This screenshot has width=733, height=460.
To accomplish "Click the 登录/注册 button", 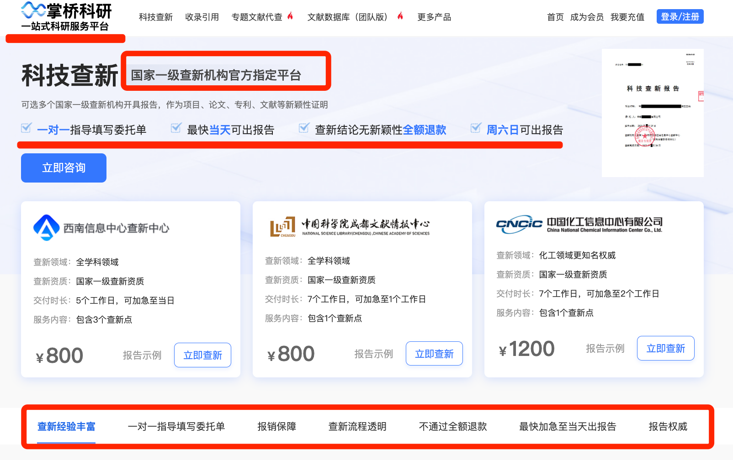I will (x=680, y=16).
